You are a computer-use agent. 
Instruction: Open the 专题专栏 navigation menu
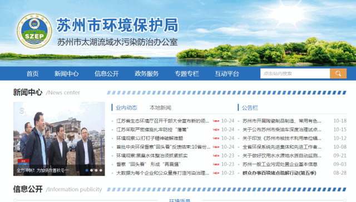(187, 73)
